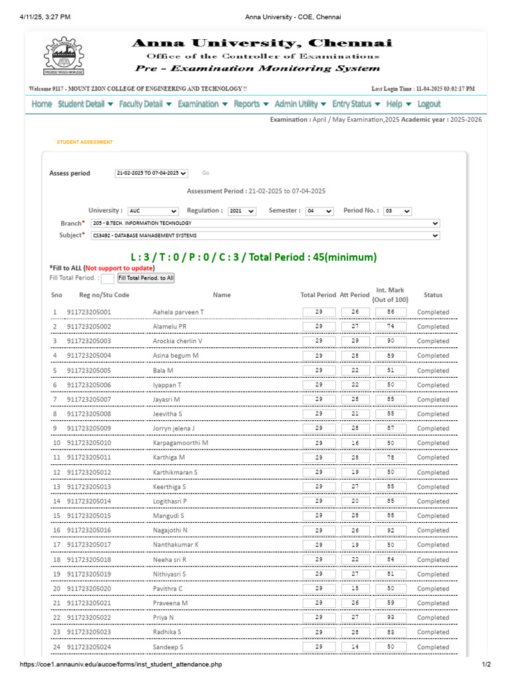Click Int. Mark field for Nagajothi N
The image size is (511, 681).
coord(391,531)
